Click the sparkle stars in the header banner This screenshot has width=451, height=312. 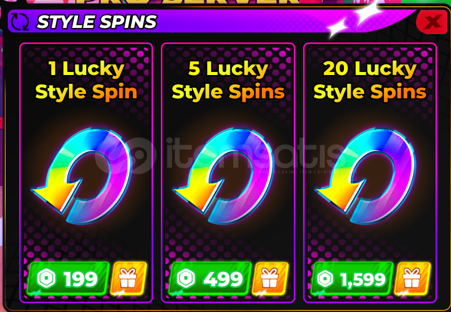(356, 20)
